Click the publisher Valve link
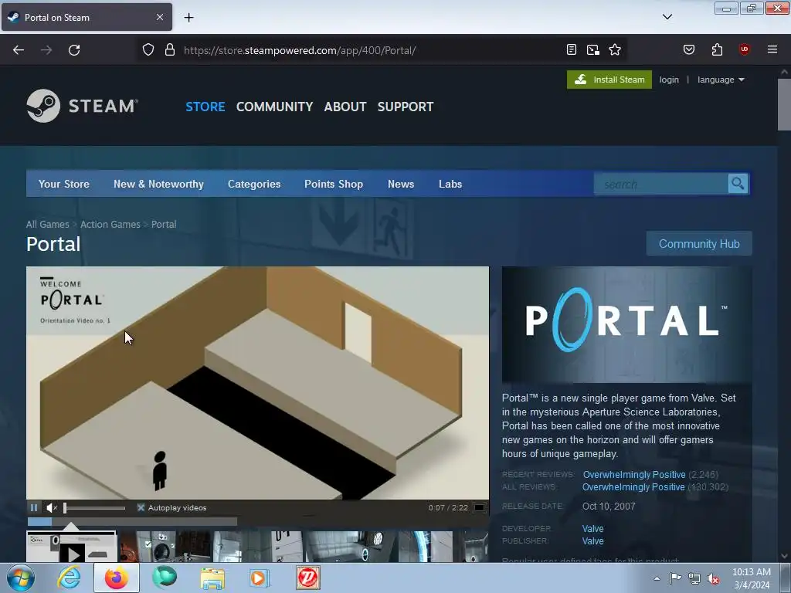Image resolution: width=791 pixels, height=593 pixels. [592, 541]
